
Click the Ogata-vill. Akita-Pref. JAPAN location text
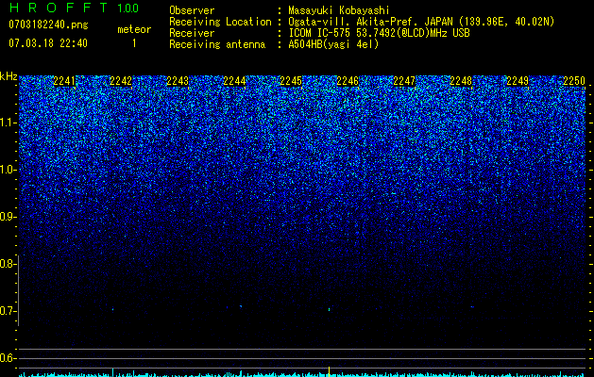pos(421,22)
